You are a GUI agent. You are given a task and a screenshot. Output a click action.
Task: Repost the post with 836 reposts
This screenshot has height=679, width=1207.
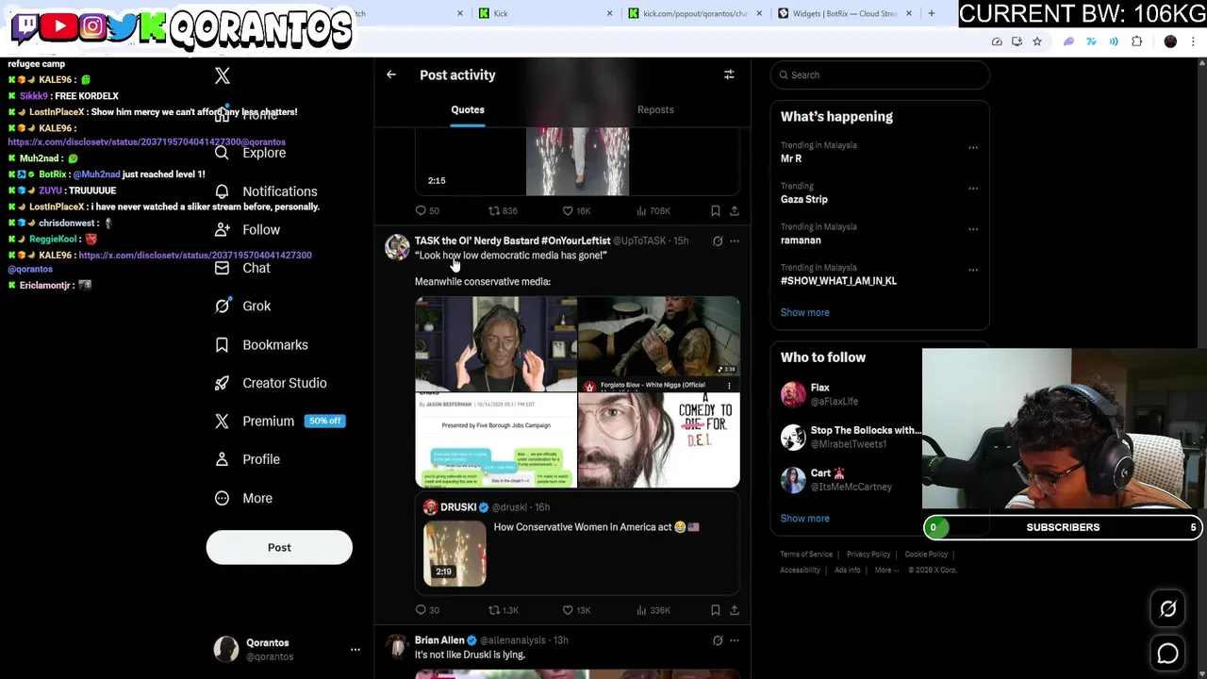point(503,211)
